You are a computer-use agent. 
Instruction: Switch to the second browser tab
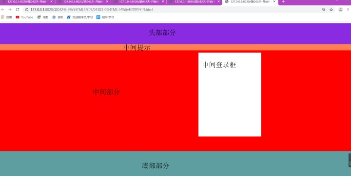click(83, 2)
